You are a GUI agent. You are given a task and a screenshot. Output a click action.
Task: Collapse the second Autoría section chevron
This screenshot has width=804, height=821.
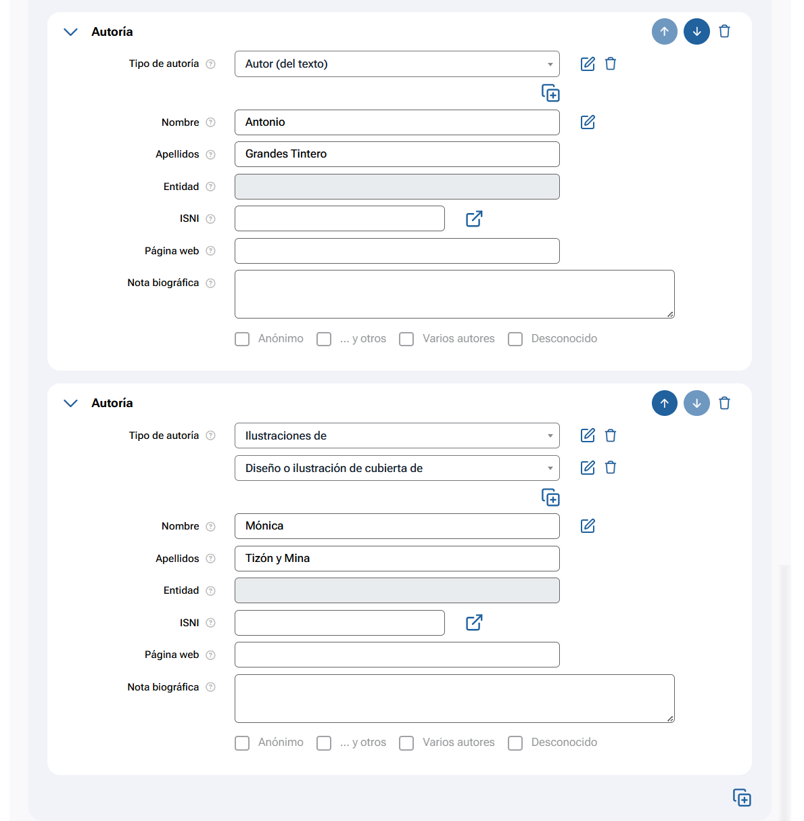[70, 404]
